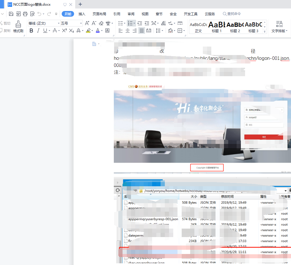Redo the last undone action
The width and height of the screenshot is (291, 265).
tap(49, 14)
